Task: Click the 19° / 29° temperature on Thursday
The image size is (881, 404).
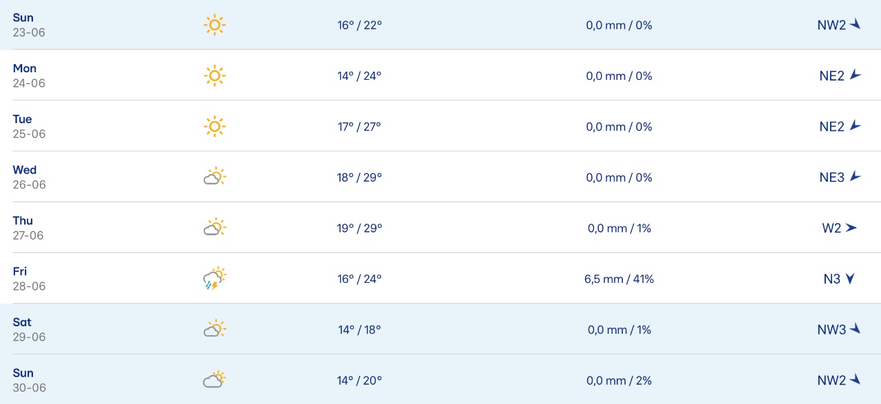Action: click(359, 228)
